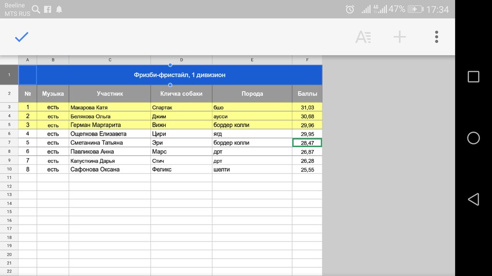This screenshot has width=492, height=276.
Task: Select the title cell Фризби-фристайл, 1 дивизион
Action: [180, 75]
